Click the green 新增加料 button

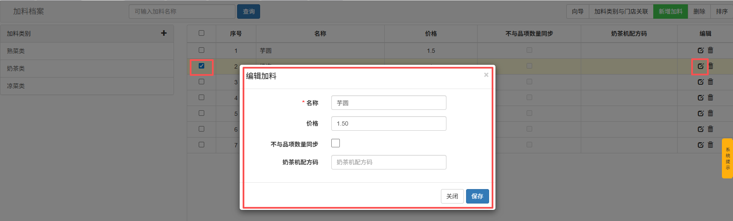tap(670, 11)
